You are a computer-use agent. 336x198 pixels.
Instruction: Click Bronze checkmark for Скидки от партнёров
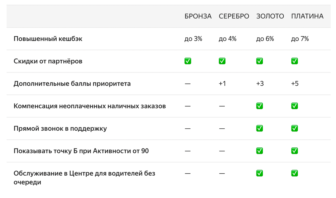[x=188, y=61]
